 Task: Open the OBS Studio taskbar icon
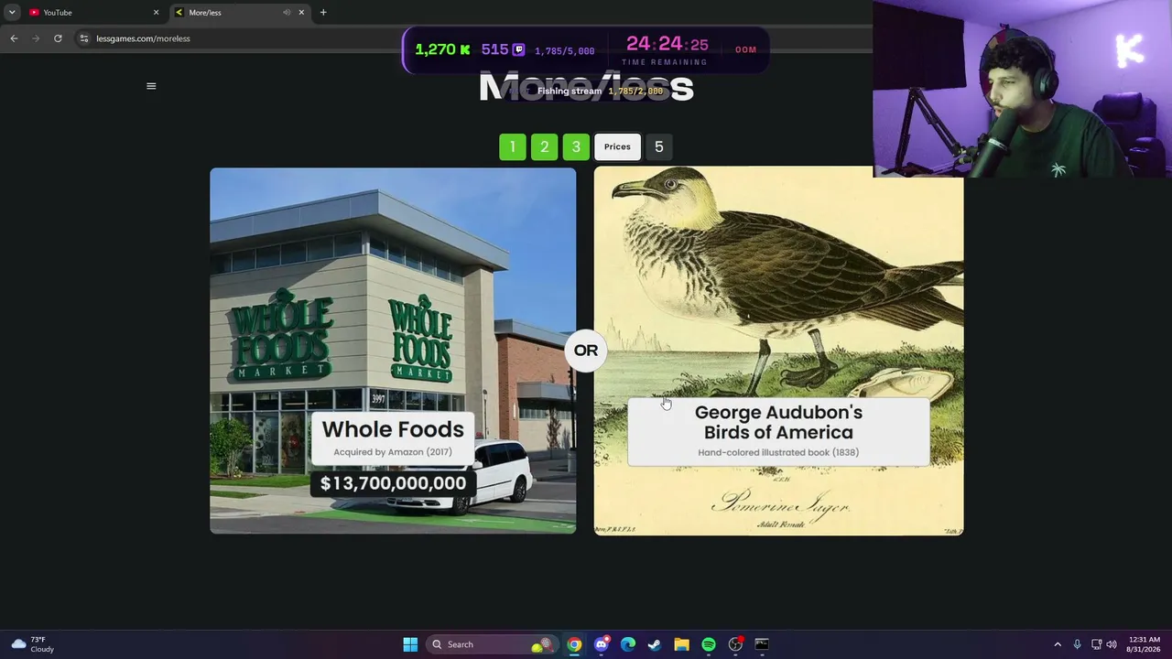(735, 644)
